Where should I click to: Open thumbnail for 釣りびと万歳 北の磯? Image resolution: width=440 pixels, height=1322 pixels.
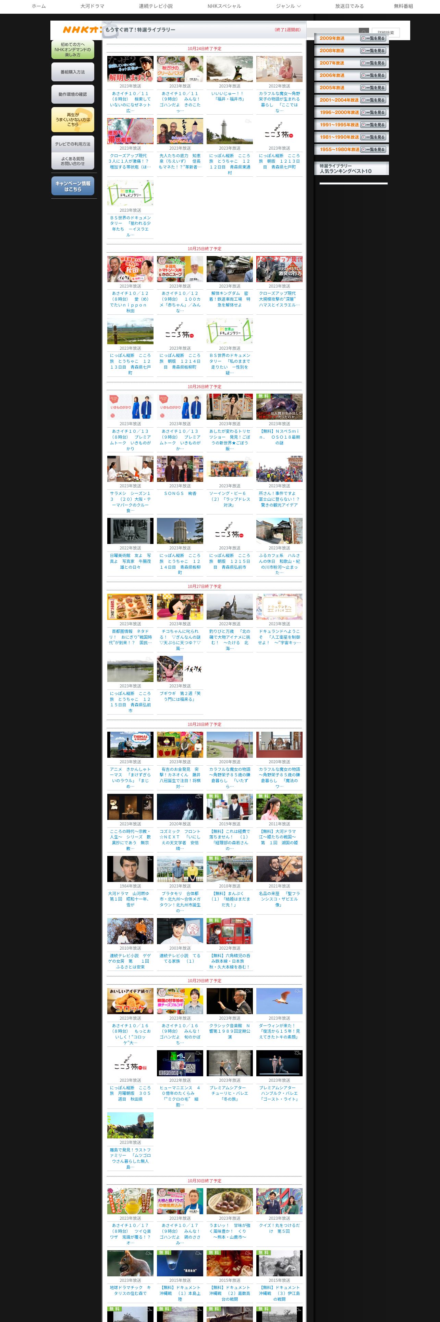coord(230,607)
